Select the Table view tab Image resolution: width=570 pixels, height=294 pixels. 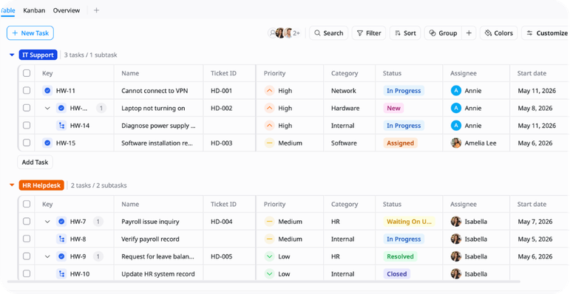click(7, 10)
